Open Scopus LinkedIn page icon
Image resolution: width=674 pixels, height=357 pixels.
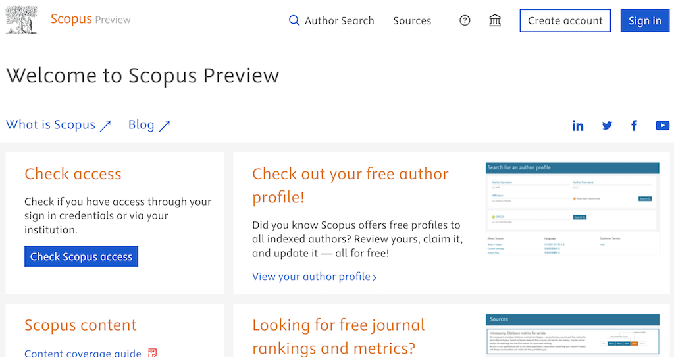(578, 126)
